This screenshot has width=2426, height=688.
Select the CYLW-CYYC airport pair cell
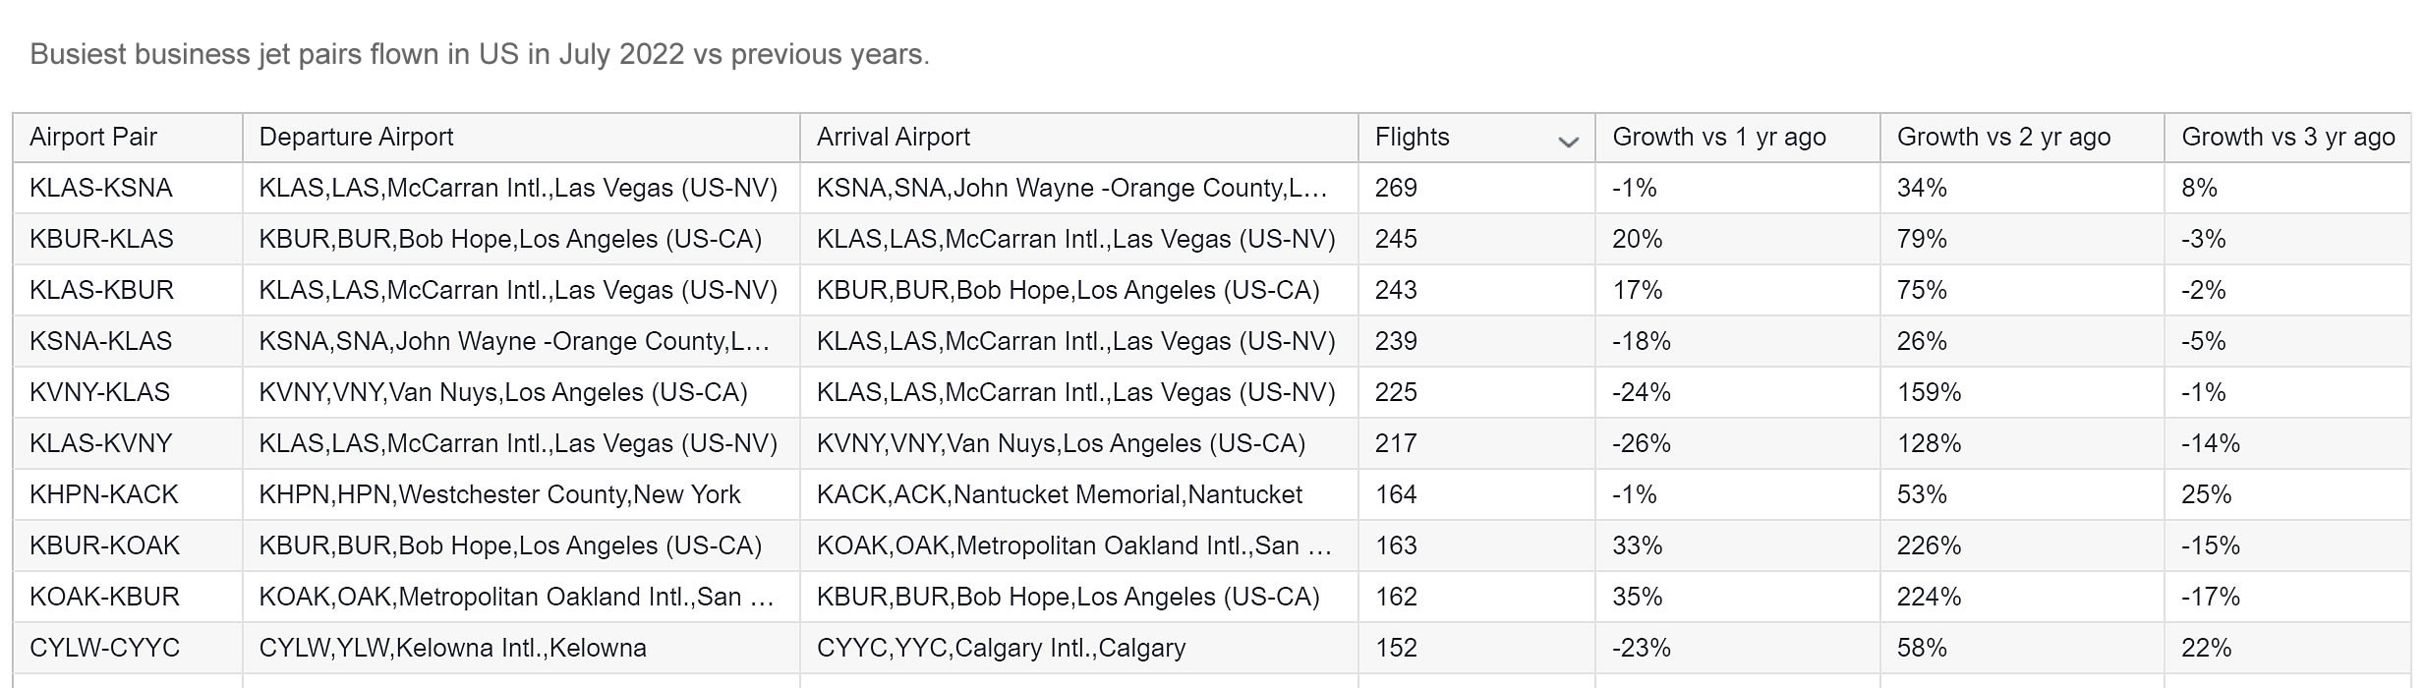[x=128, y=648]
